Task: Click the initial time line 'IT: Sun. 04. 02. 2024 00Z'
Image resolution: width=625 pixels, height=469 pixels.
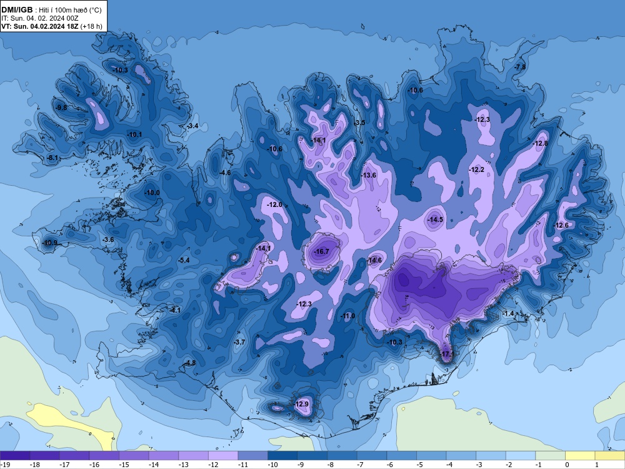Action: point(39,18)
